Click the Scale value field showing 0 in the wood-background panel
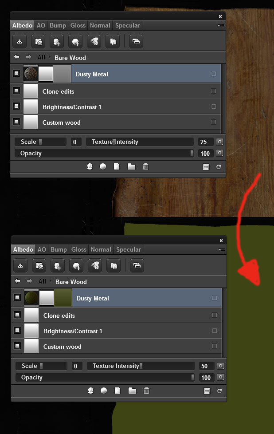The image size is (274, 434). pos(76,142)
